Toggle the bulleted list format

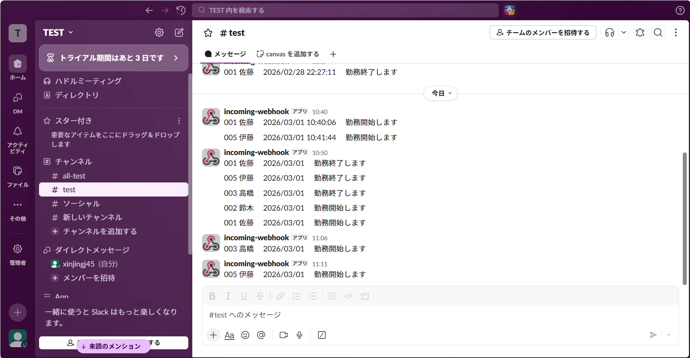point(312,296)
